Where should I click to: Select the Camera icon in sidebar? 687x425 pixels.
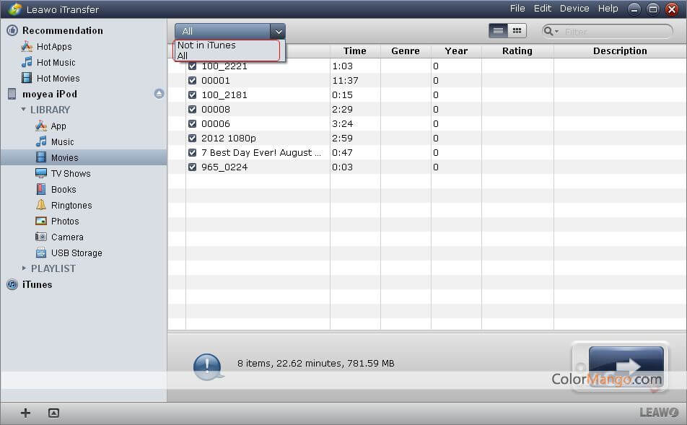pos(41,237)
